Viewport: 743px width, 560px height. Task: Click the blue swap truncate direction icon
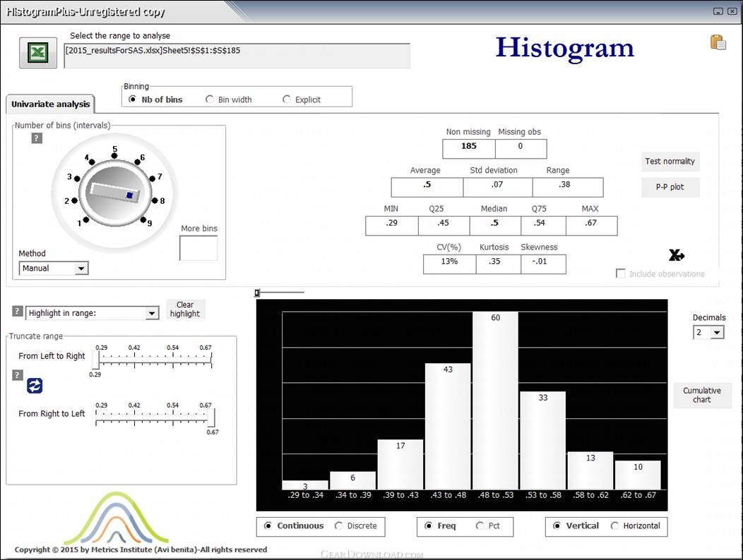35,385
